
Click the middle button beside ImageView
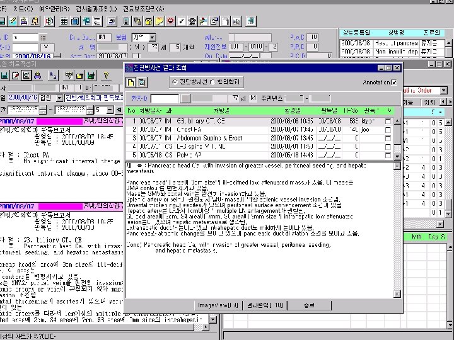coord(265,305)
